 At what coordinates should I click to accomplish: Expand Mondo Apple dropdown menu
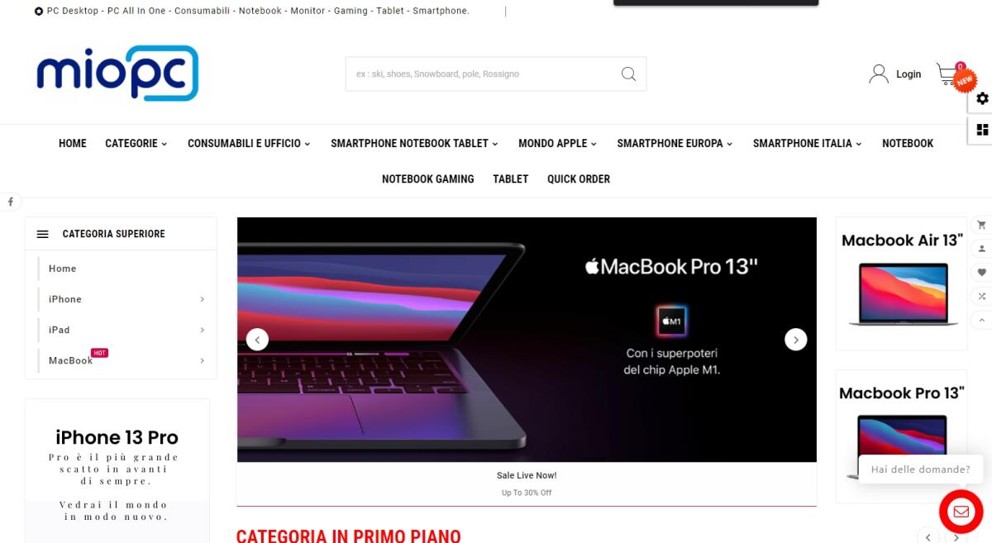(557, 143)
